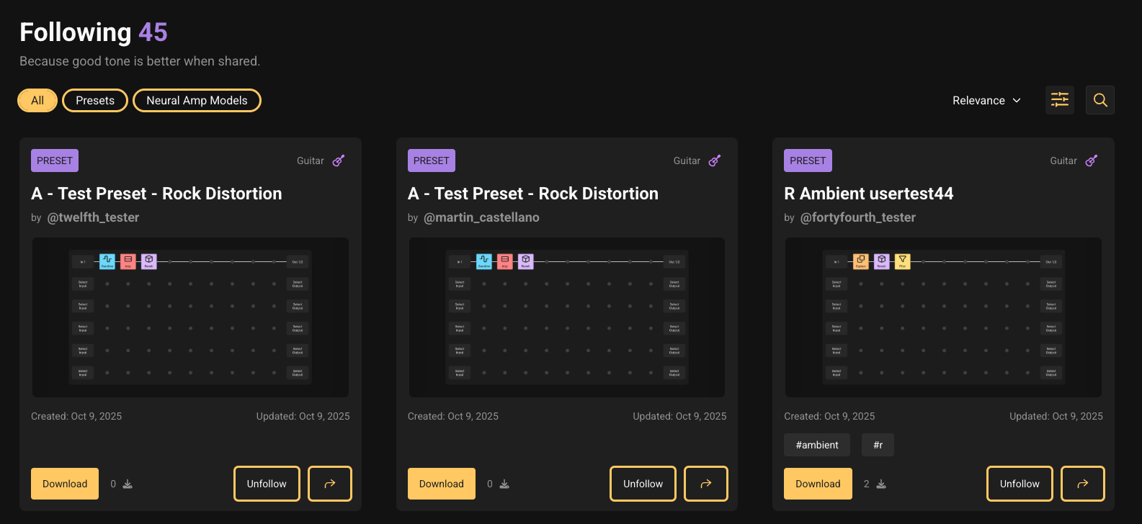This screenshot has height=524, width=1142.
Task: Open the filter settings sliders icon
Action: tap(1059, 100)
